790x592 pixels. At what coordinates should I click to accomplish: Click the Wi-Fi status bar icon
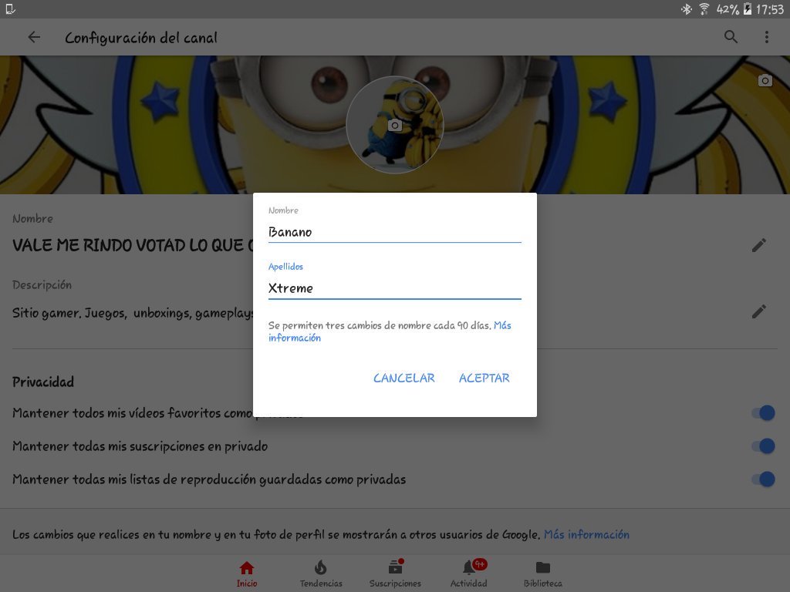[x=704, y=9]
